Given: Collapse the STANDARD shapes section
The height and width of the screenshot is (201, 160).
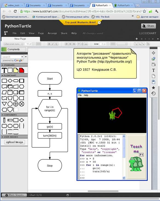Looking at the screenshot, I should 2,65.
